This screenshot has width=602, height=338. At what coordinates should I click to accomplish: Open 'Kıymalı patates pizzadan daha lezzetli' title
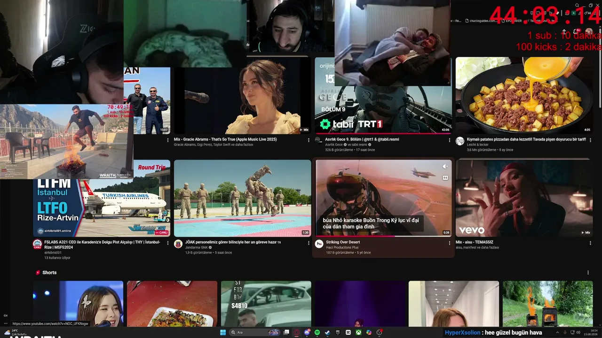point(526,139)
